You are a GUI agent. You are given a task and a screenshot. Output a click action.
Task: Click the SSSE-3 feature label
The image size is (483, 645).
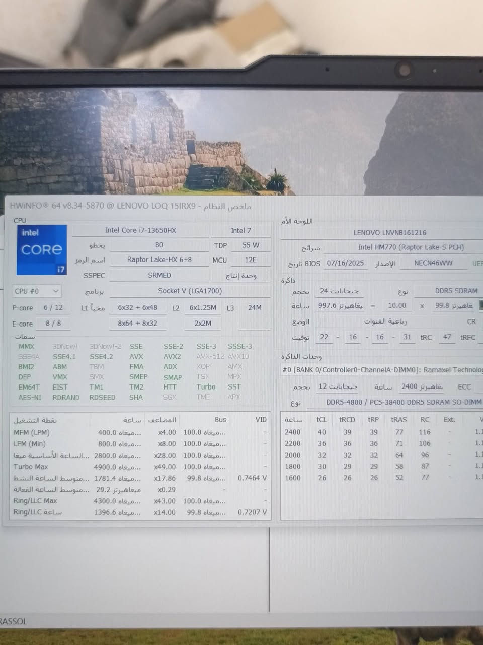coord(240,346)
